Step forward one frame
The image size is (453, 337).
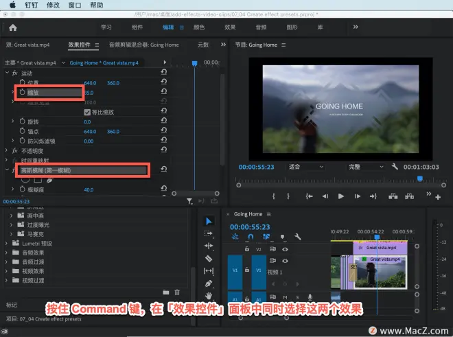(358, 196)
